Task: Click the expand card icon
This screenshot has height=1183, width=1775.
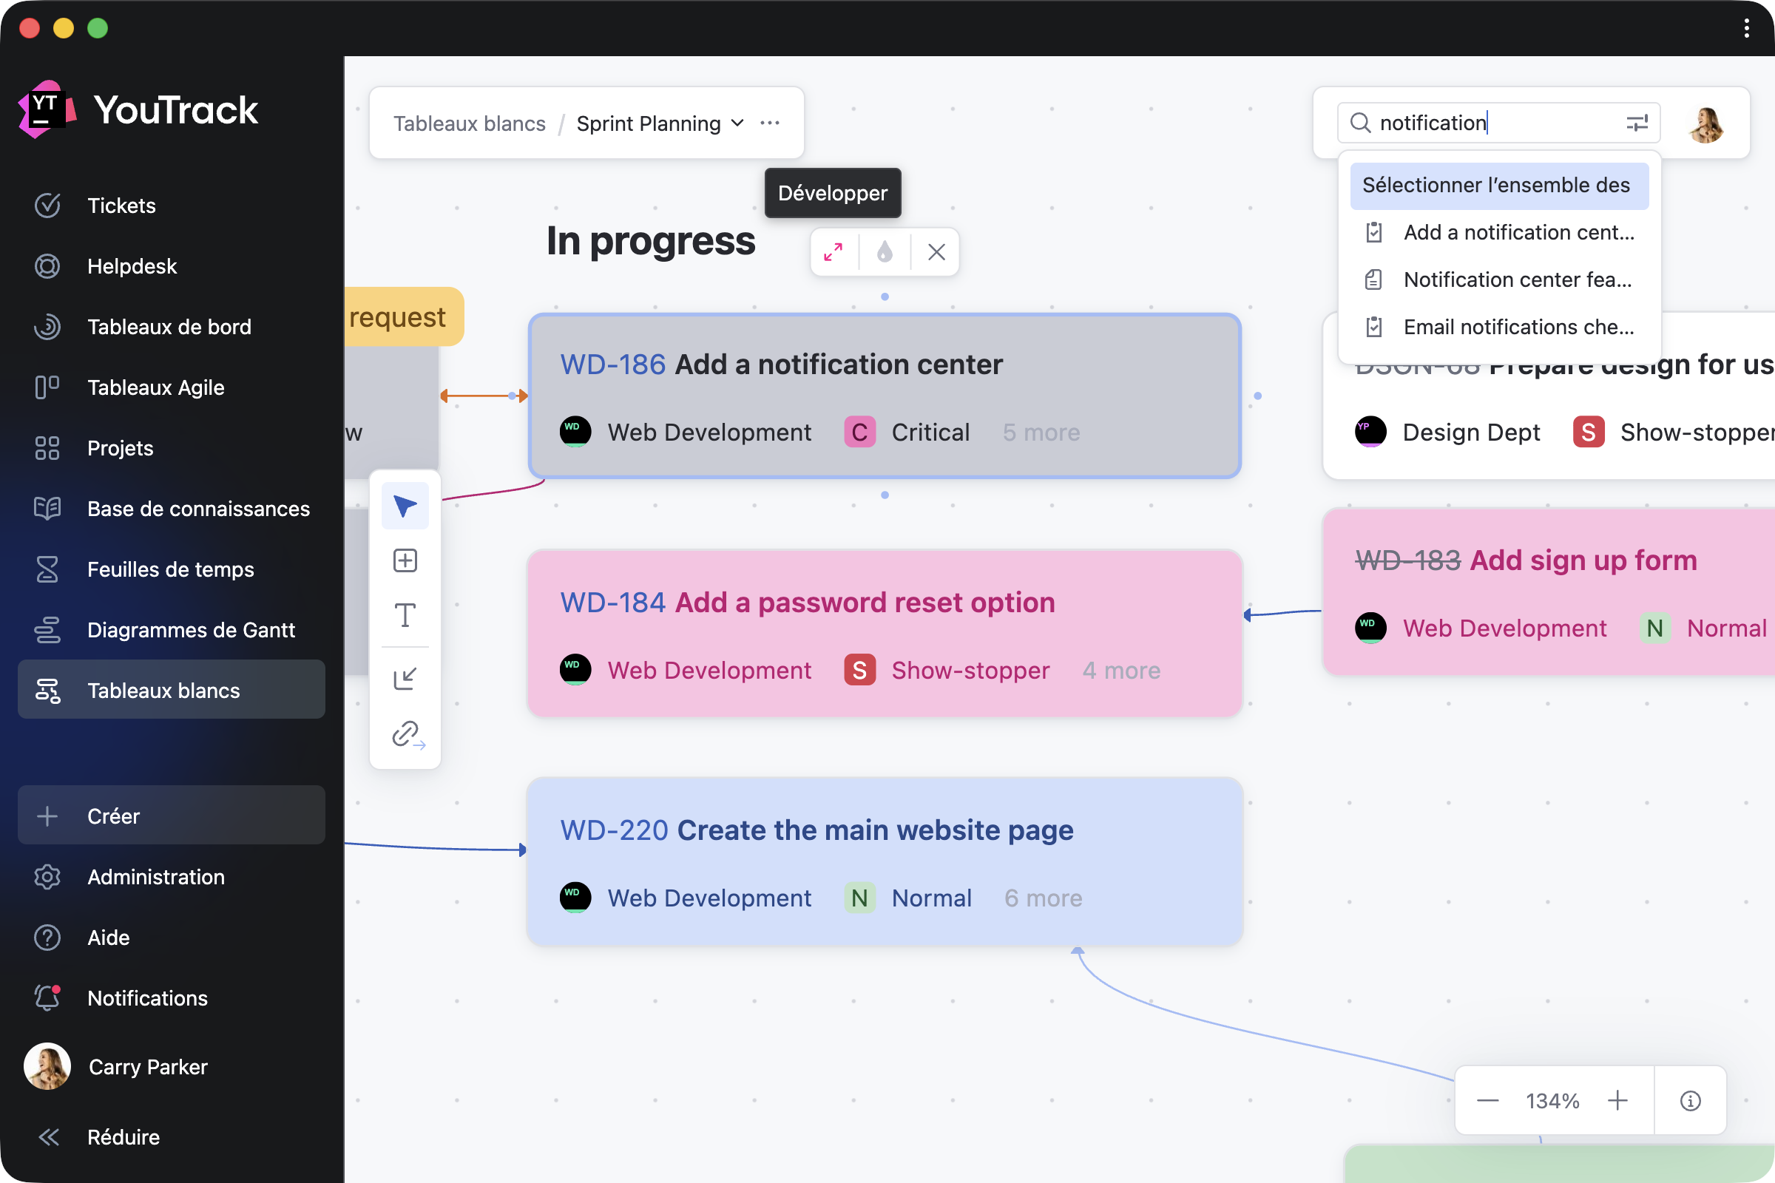Action: pyautogui.click(x=834, y=252)
